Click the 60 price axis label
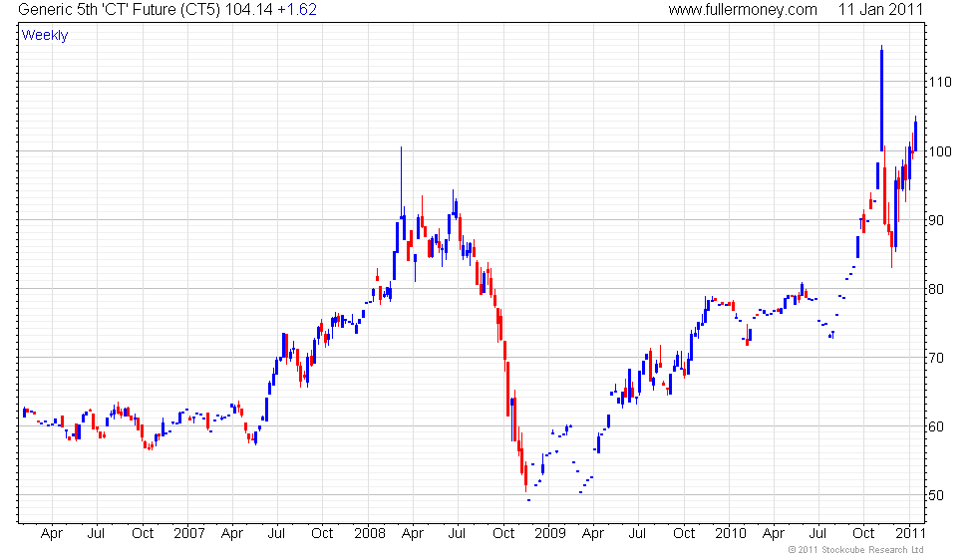This screenshot has width=977, height=558. coord(936,427)
